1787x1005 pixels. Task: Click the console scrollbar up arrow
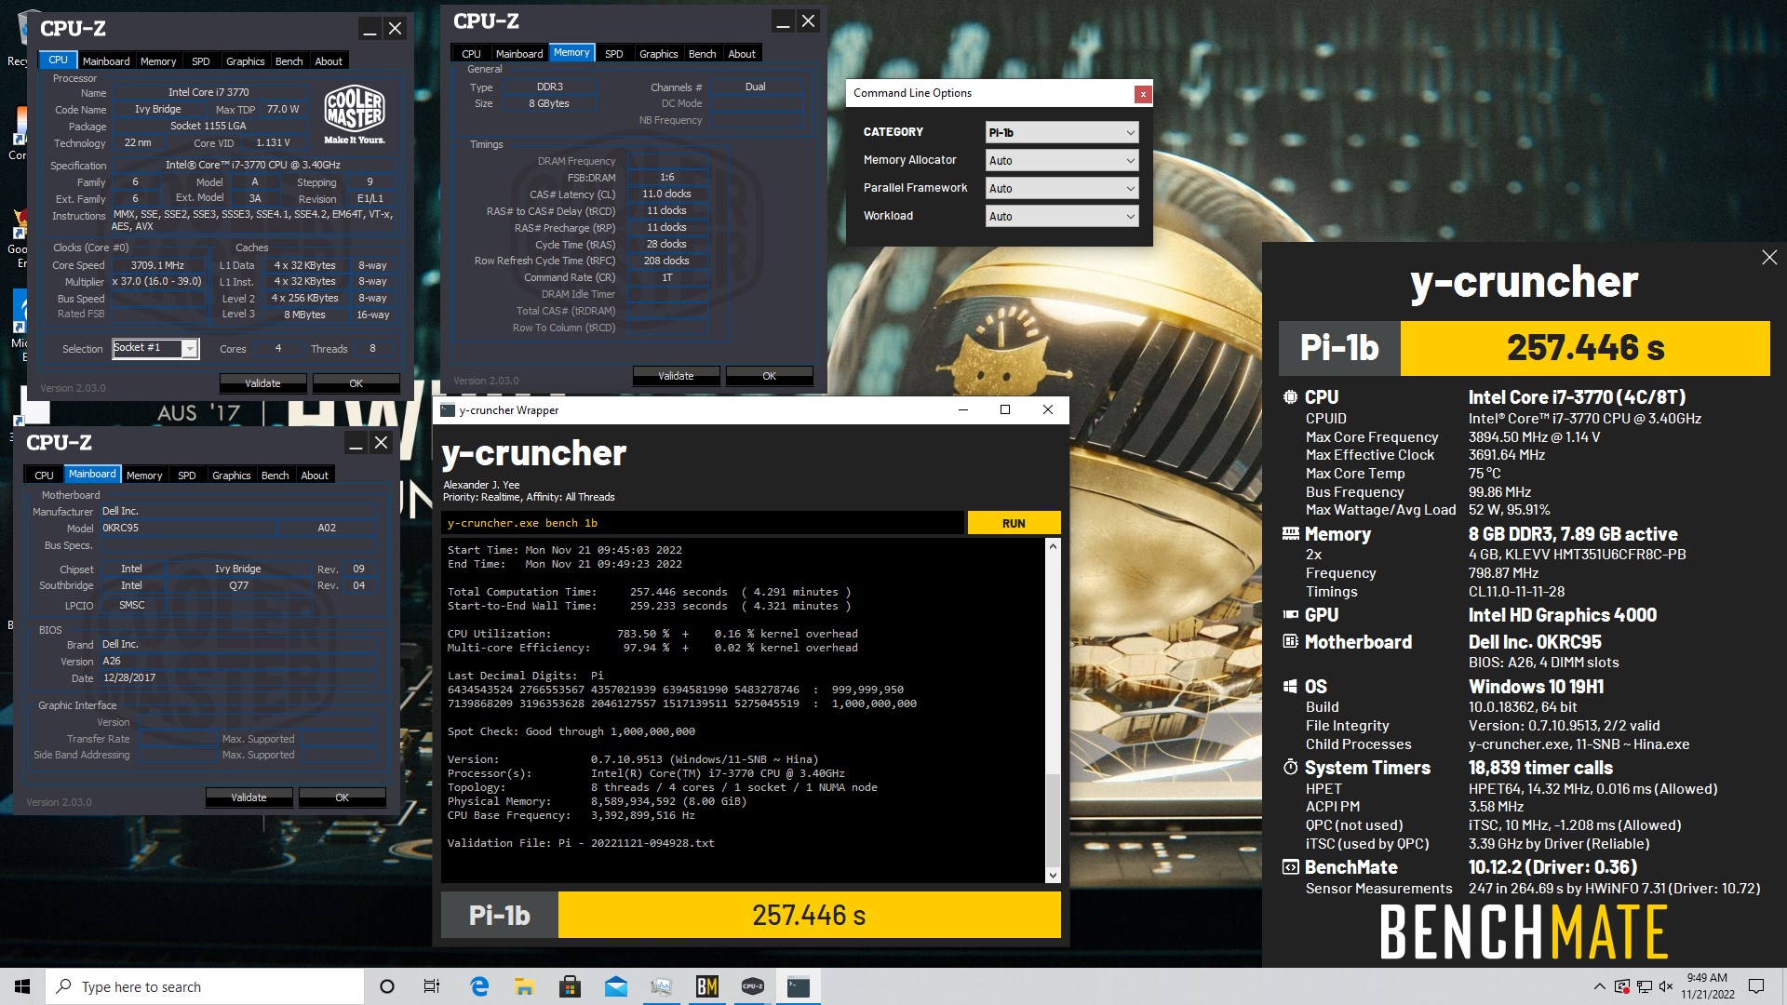1053,546
